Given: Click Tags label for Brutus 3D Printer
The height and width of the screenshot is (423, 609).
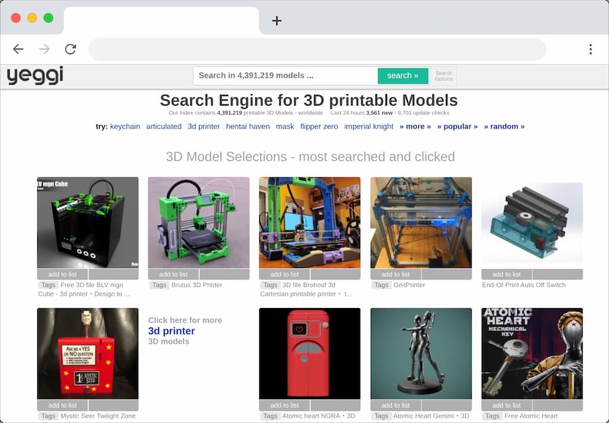Looking at the screenshot, I should tap(159, 285).
